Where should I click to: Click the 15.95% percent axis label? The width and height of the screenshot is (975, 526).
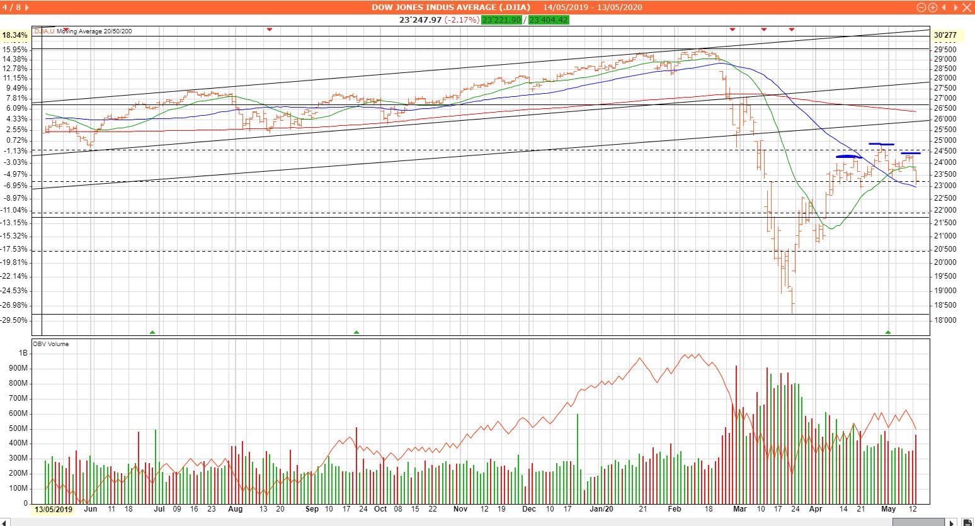(16, 50)
